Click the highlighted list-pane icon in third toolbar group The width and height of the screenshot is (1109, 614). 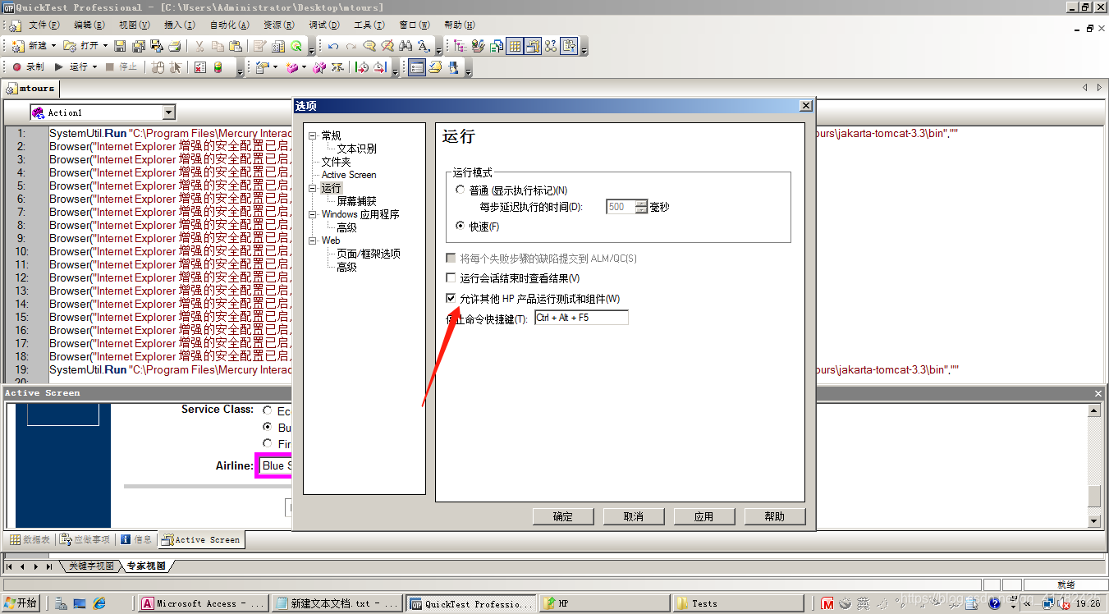coord(417,67)
